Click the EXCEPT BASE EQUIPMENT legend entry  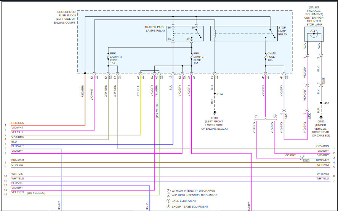(187, 206)
